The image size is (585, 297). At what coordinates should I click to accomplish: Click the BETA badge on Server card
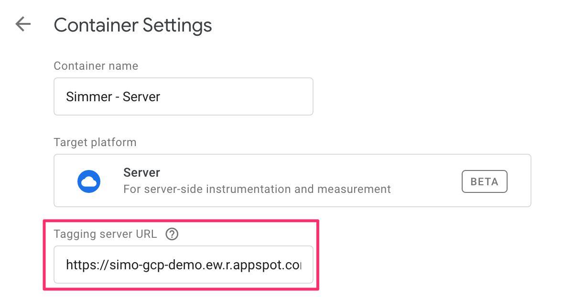[x=485, y=181]
